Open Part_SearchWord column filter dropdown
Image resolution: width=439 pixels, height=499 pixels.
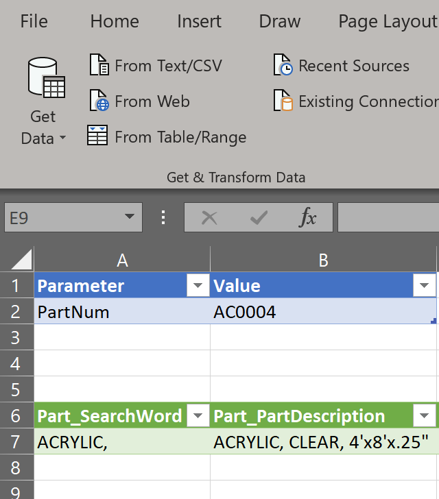coord(198,416)
